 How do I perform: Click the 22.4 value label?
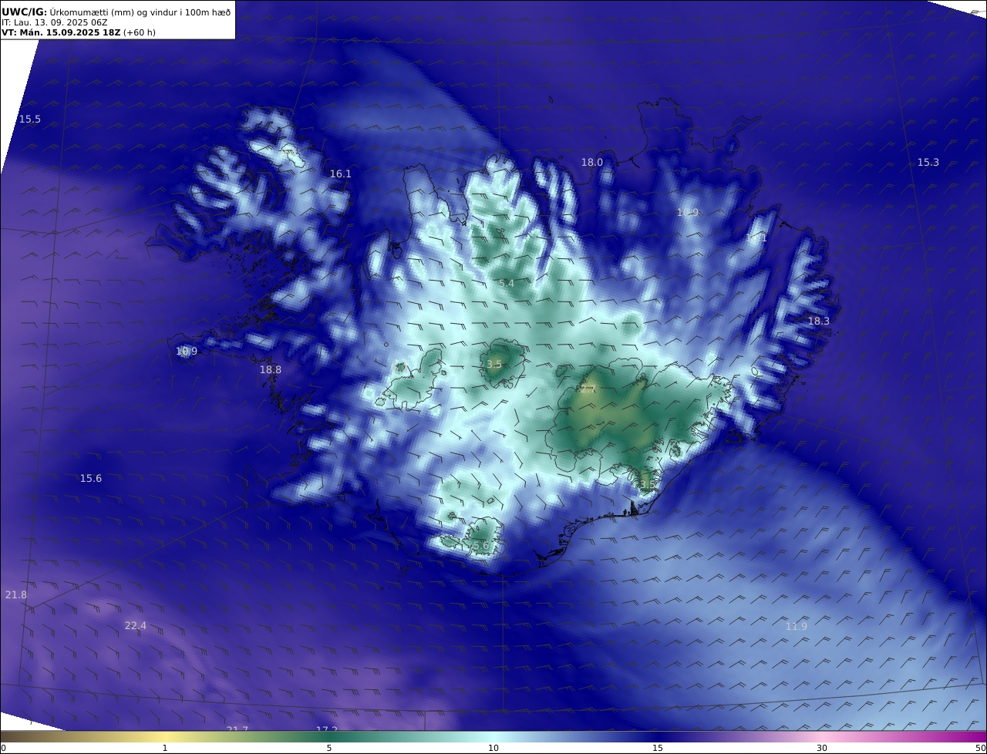(x=136, y=626)
